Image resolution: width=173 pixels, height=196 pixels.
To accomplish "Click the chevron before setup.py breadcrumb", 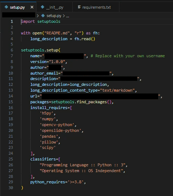I will point(38,16).
